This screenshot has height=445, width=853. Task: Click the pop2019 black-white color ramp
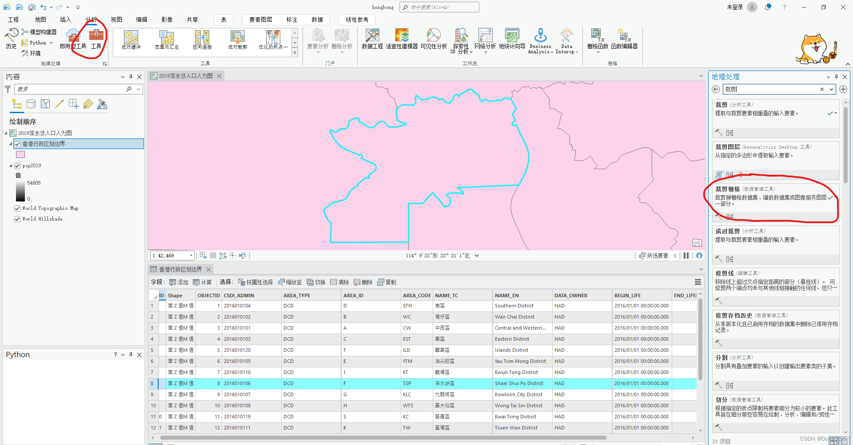click(x=20, y=191)
